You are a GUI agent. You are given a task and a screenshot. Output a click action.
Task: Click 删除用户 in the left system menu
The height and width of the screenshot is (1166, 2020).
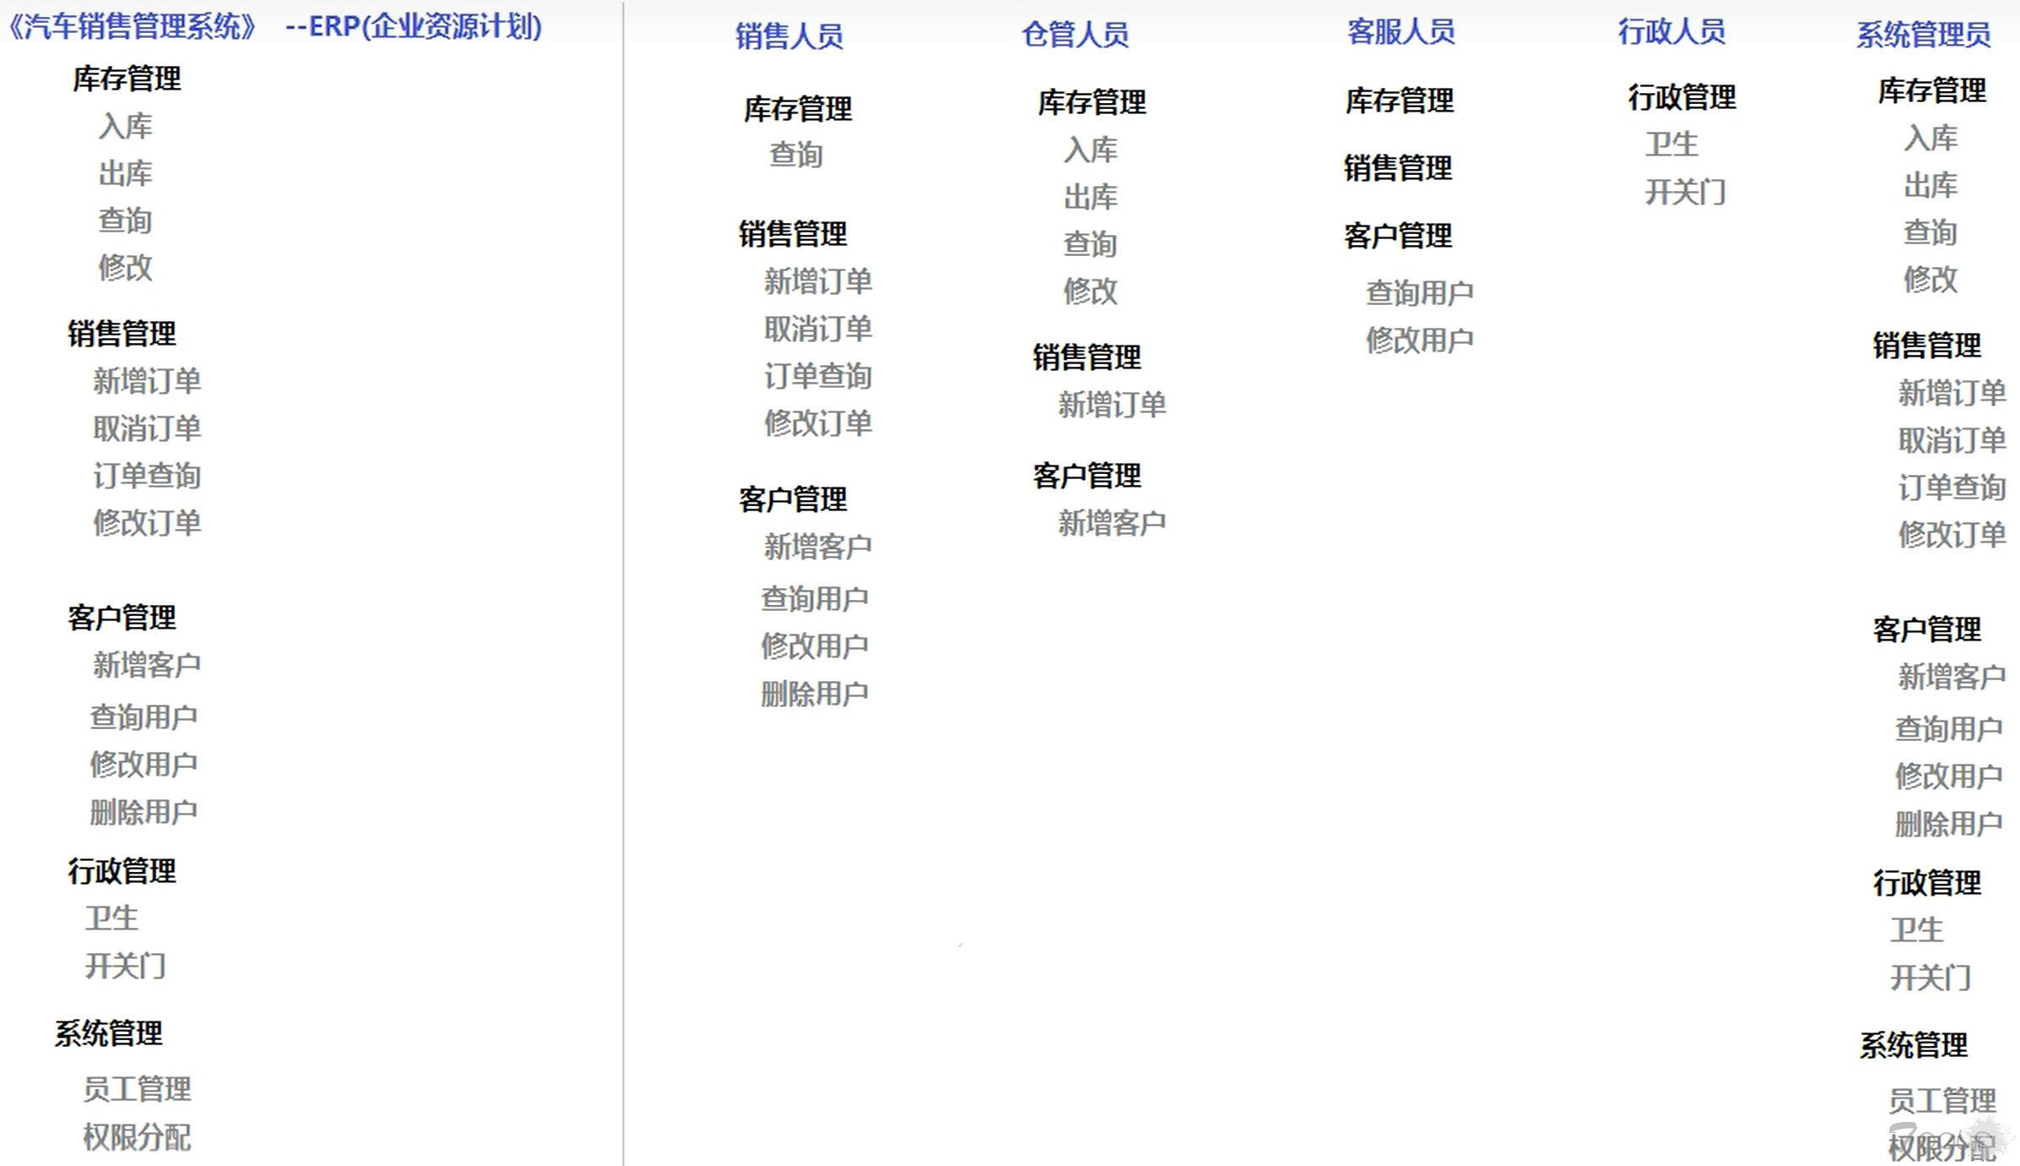pos(144,812)
